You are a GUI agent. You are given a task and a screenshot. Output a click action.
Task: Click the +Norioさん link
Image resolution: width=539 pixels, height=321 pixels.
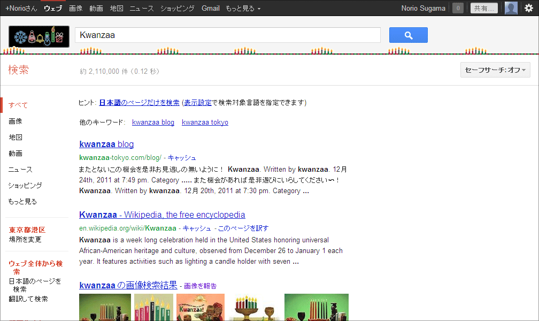coord(21,8)
